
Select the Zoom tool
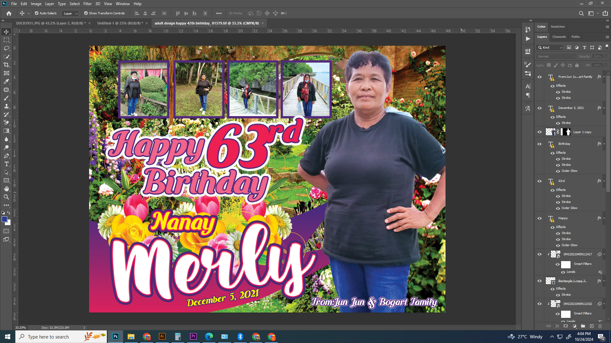(6, 197)
